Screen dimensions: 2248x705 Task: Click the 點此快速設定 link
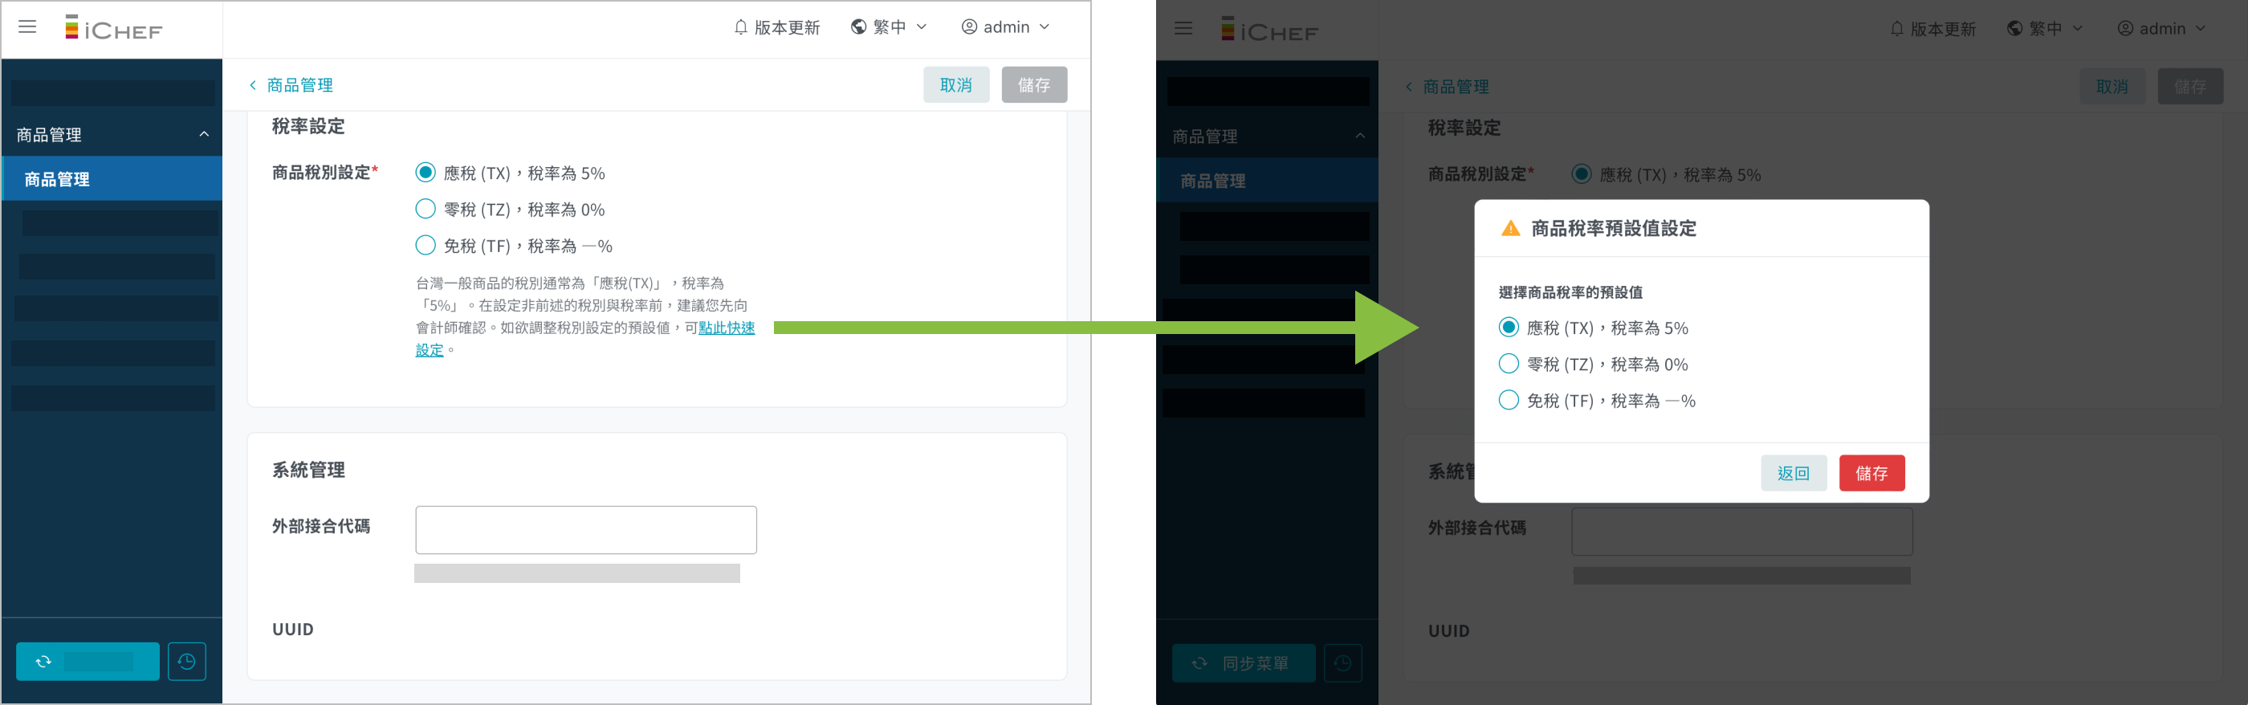tap(726, 328)
